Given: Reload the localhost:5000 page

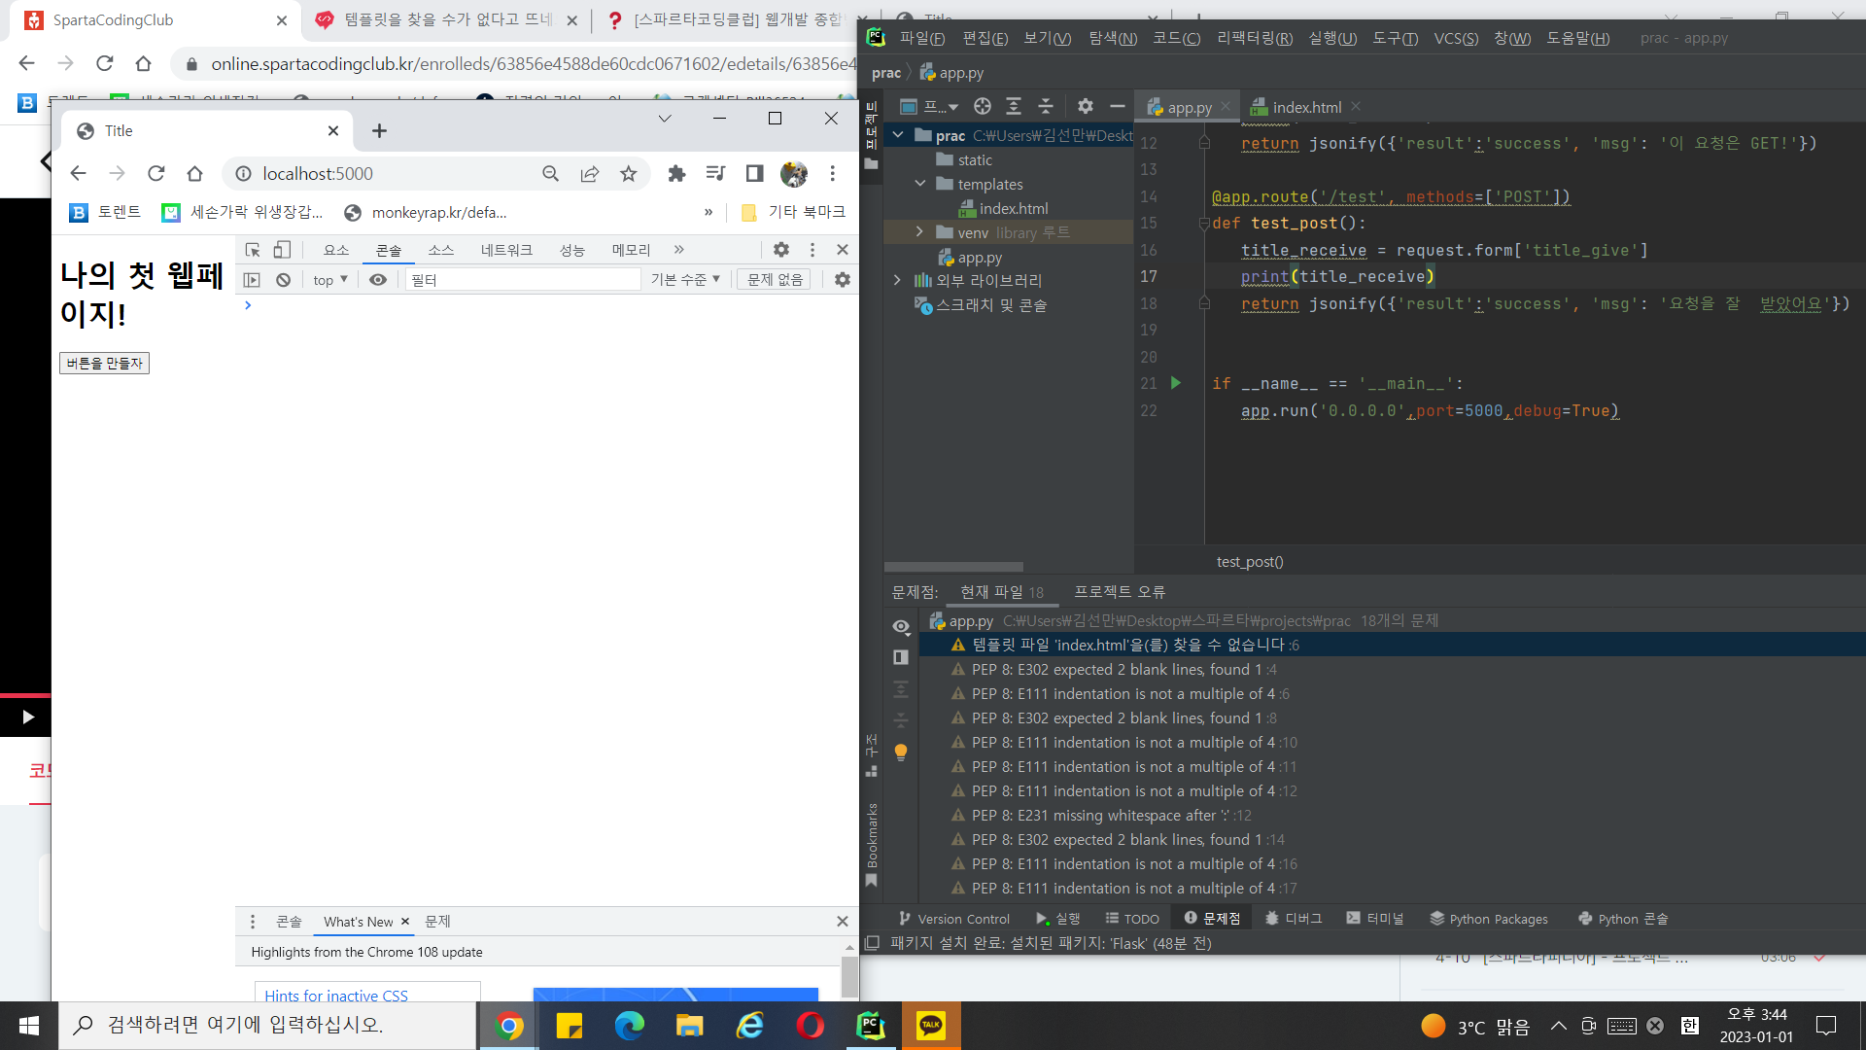Looking at the screenshot, I should click(156, 174).
